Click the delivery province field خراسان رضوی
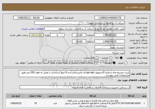 pyautogui.click(x=110, y=47)
